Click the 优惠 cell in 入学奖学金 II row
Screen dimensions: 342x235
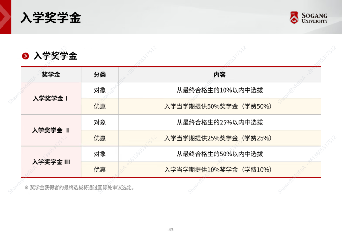tap(100, 138)
